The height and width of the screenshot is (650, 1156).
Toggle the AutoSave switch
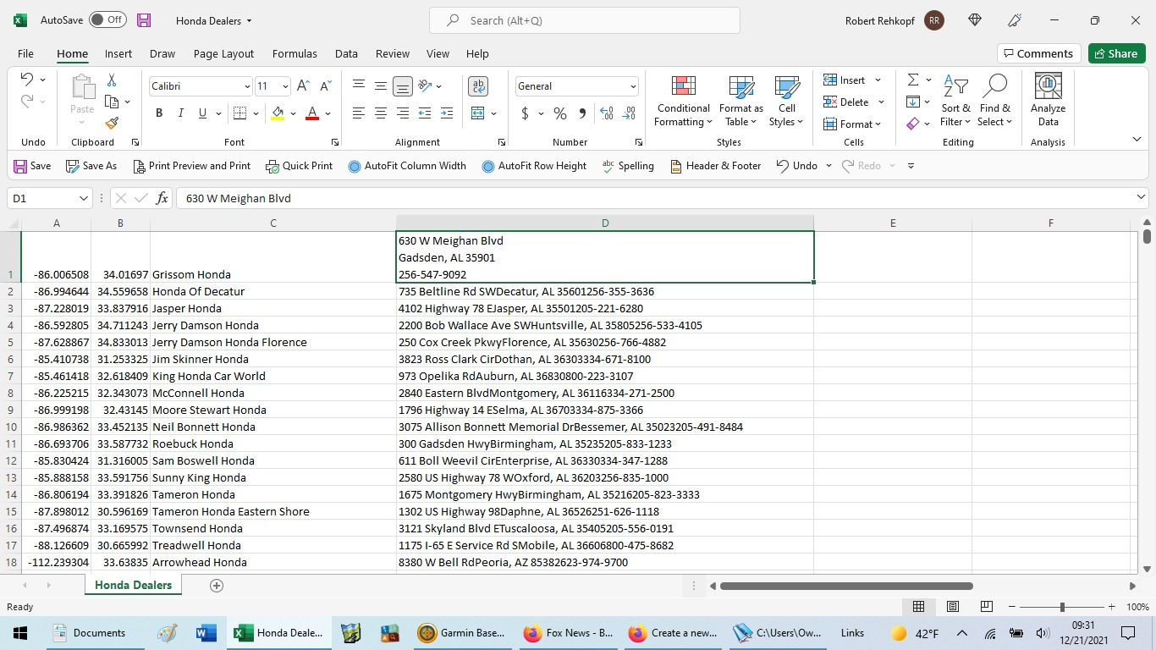point(107,20)
